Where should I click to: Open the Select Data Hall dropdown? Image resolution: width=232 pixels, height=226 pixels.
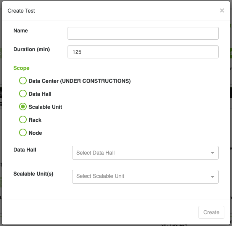(141, 153)
